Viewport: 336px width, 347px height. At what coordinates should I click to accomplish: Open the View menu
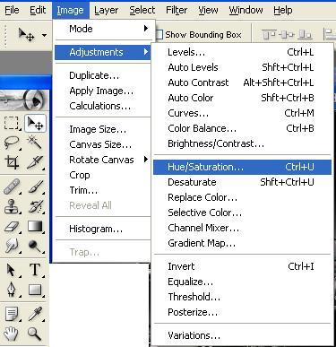(208, 10)
